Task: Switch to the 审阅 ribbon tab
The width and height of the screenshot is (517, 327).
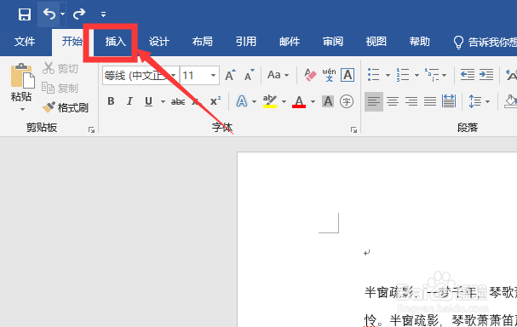Action: [x=333, y=42]
